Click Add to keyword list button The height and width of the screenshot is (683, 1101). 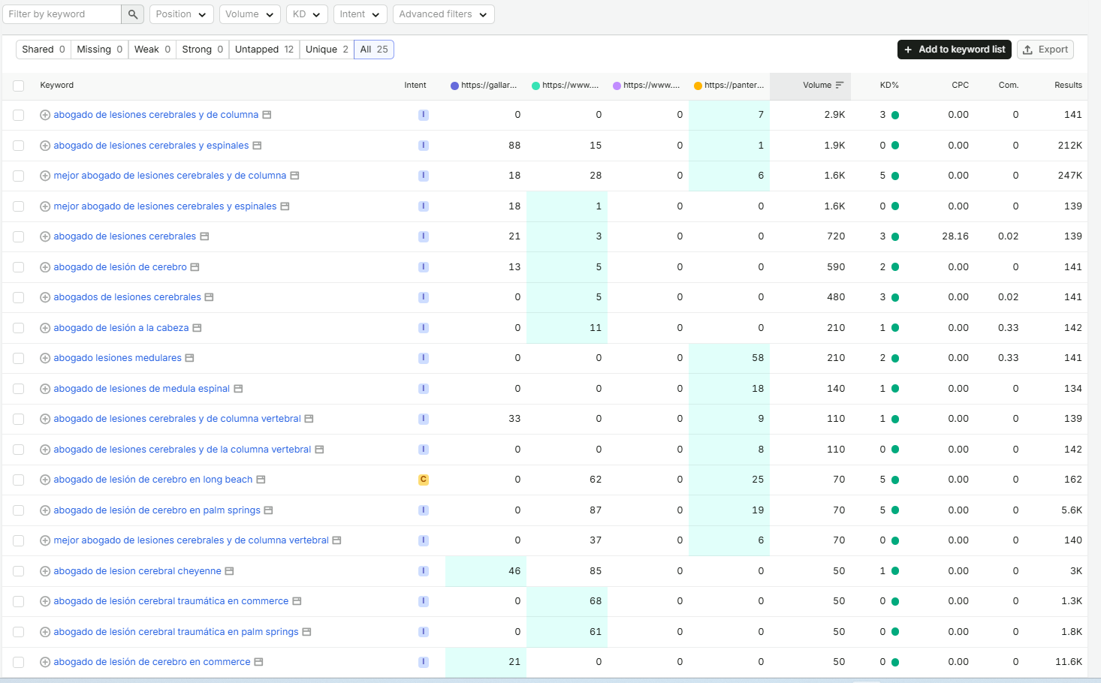pyautogui.click(x=955, y=50)
